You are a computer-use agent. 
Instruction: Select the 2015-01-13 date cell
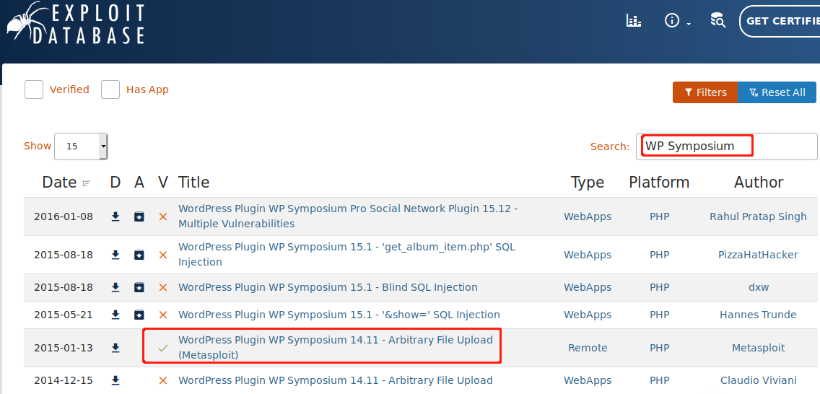[x=64, y=348]
